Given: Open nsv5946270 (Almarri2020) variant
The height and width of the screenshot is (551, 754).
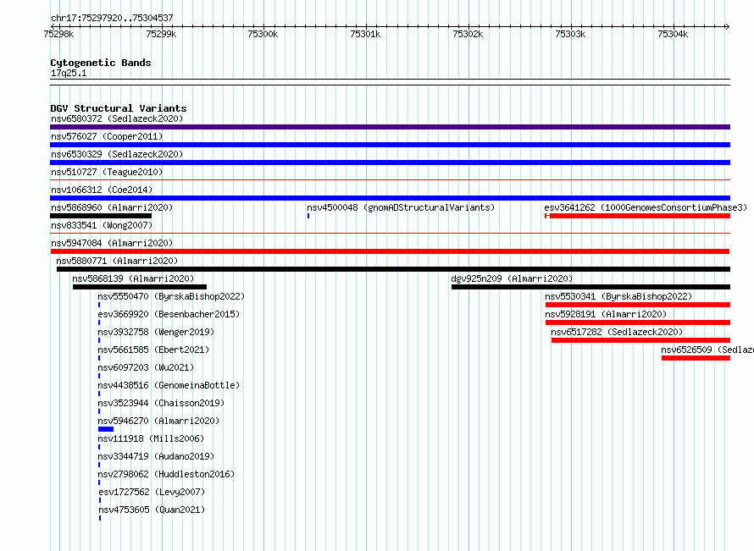Looking at the screenshot, I should 158,421.
